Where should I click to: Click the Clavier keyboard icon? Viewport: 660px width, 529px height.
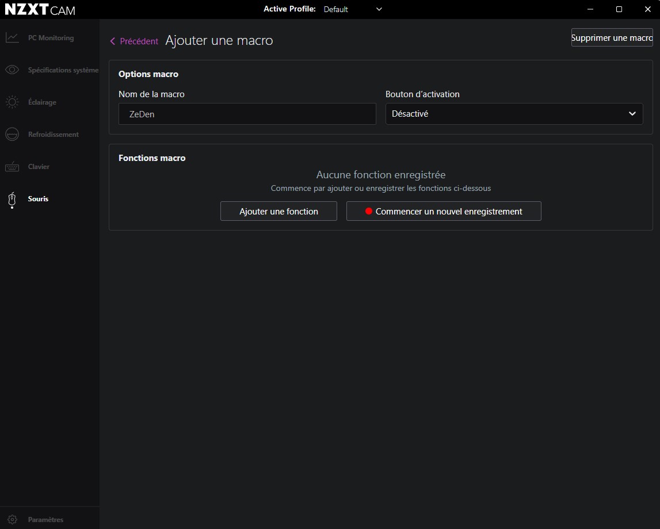click(12, 167)
